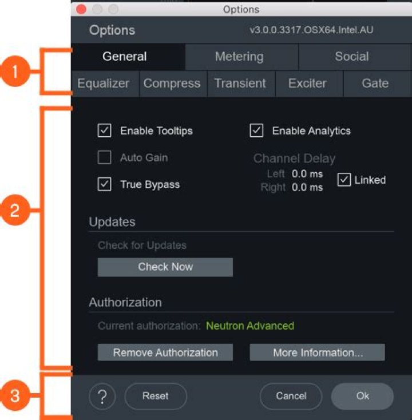This screenshot has width=412, height=420.
Task: Switch to the Metering tab
Action: (239, 57)
